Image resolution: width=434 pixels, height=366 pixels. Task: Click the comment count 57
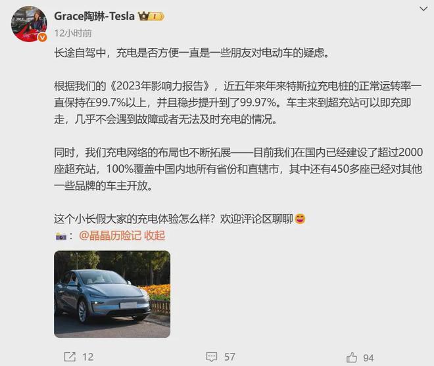coord(229,357)
